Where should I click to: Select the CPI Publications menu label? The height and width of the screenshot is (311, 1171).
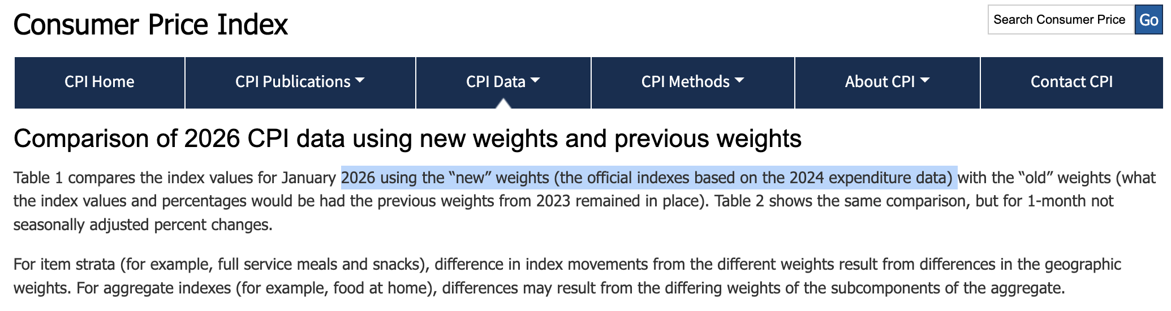292,82
